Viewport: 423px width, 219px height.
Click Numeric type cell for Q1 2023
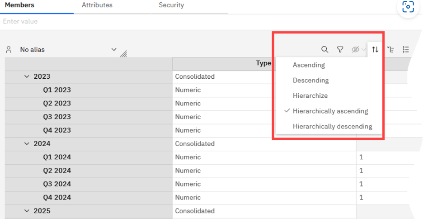coord(188,90)
